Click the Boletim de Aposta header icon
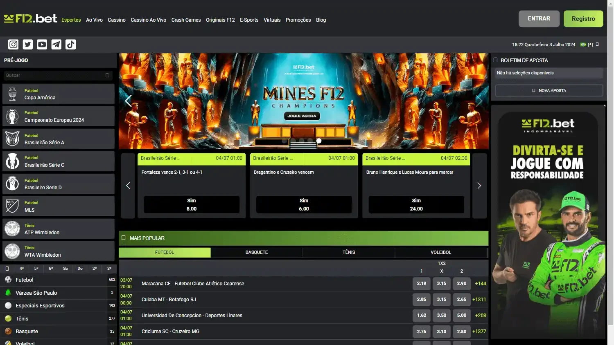Image resolution: width=614 pixels, height=345 pixels. point(496,60)
